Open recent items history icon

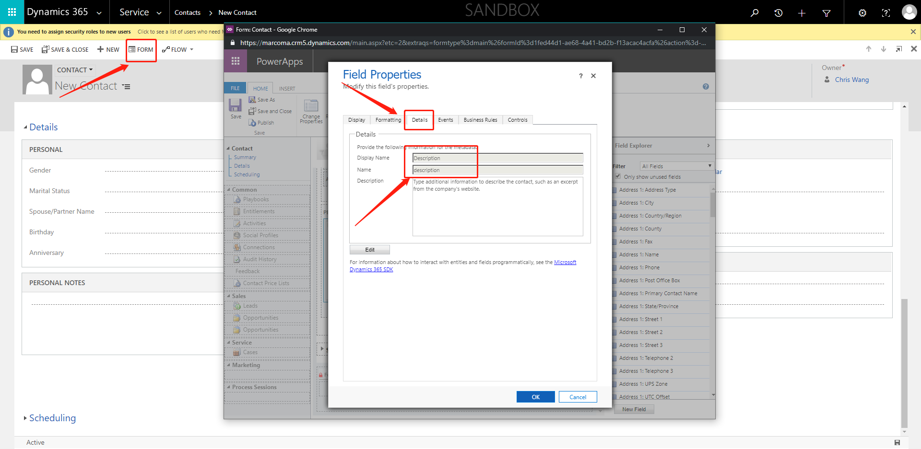pos(778,13)
